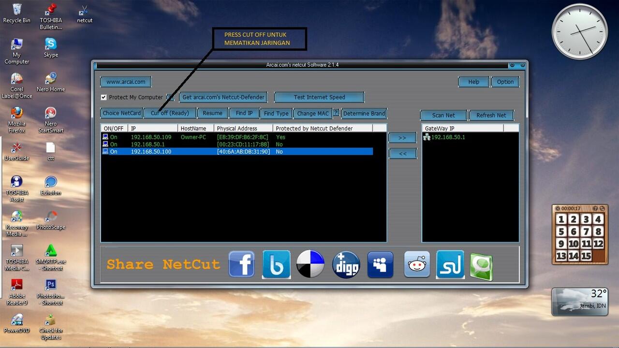Click the Scan Net button
The width and height of the screenshot is (619, 348).
[443, 115]
